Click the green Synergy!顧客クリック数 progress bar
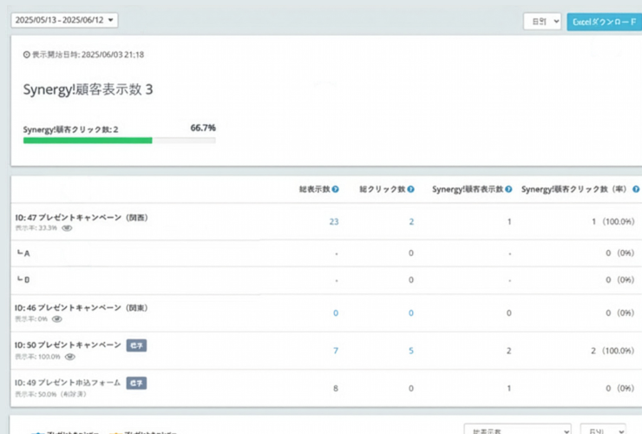Screen dimensions: 642x434 click(x=88, y=140)
